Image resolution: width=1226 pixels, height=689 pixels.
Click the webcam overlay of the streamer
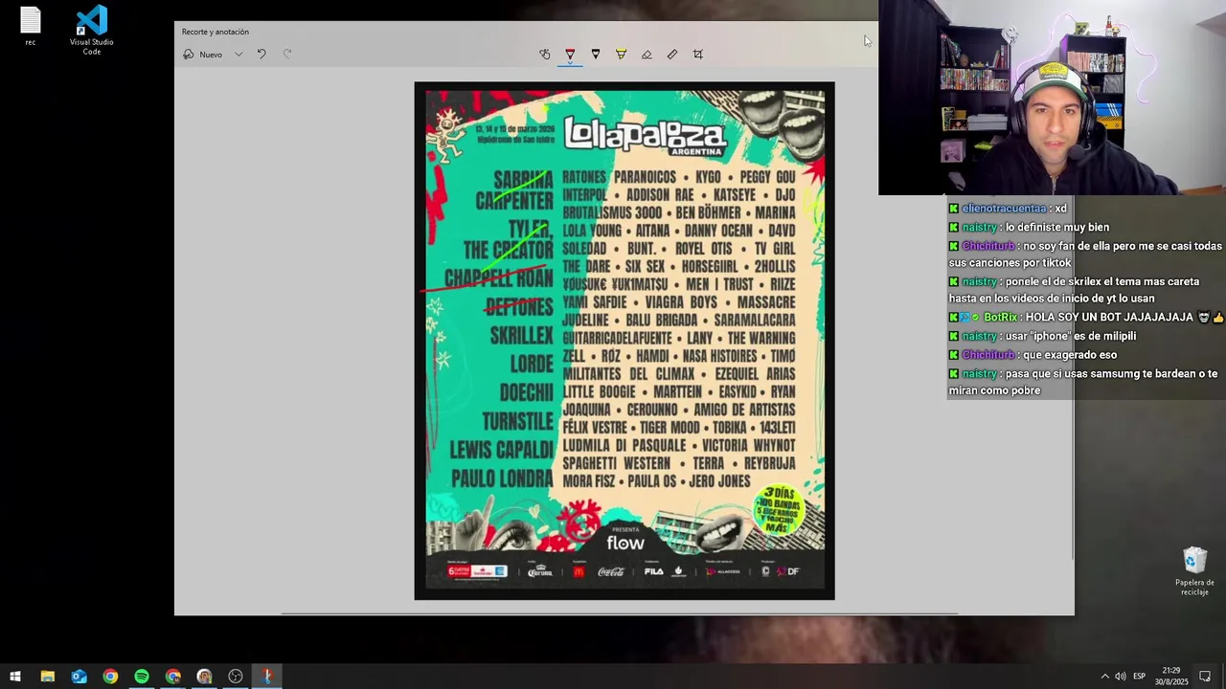(x=1052, y=98)
